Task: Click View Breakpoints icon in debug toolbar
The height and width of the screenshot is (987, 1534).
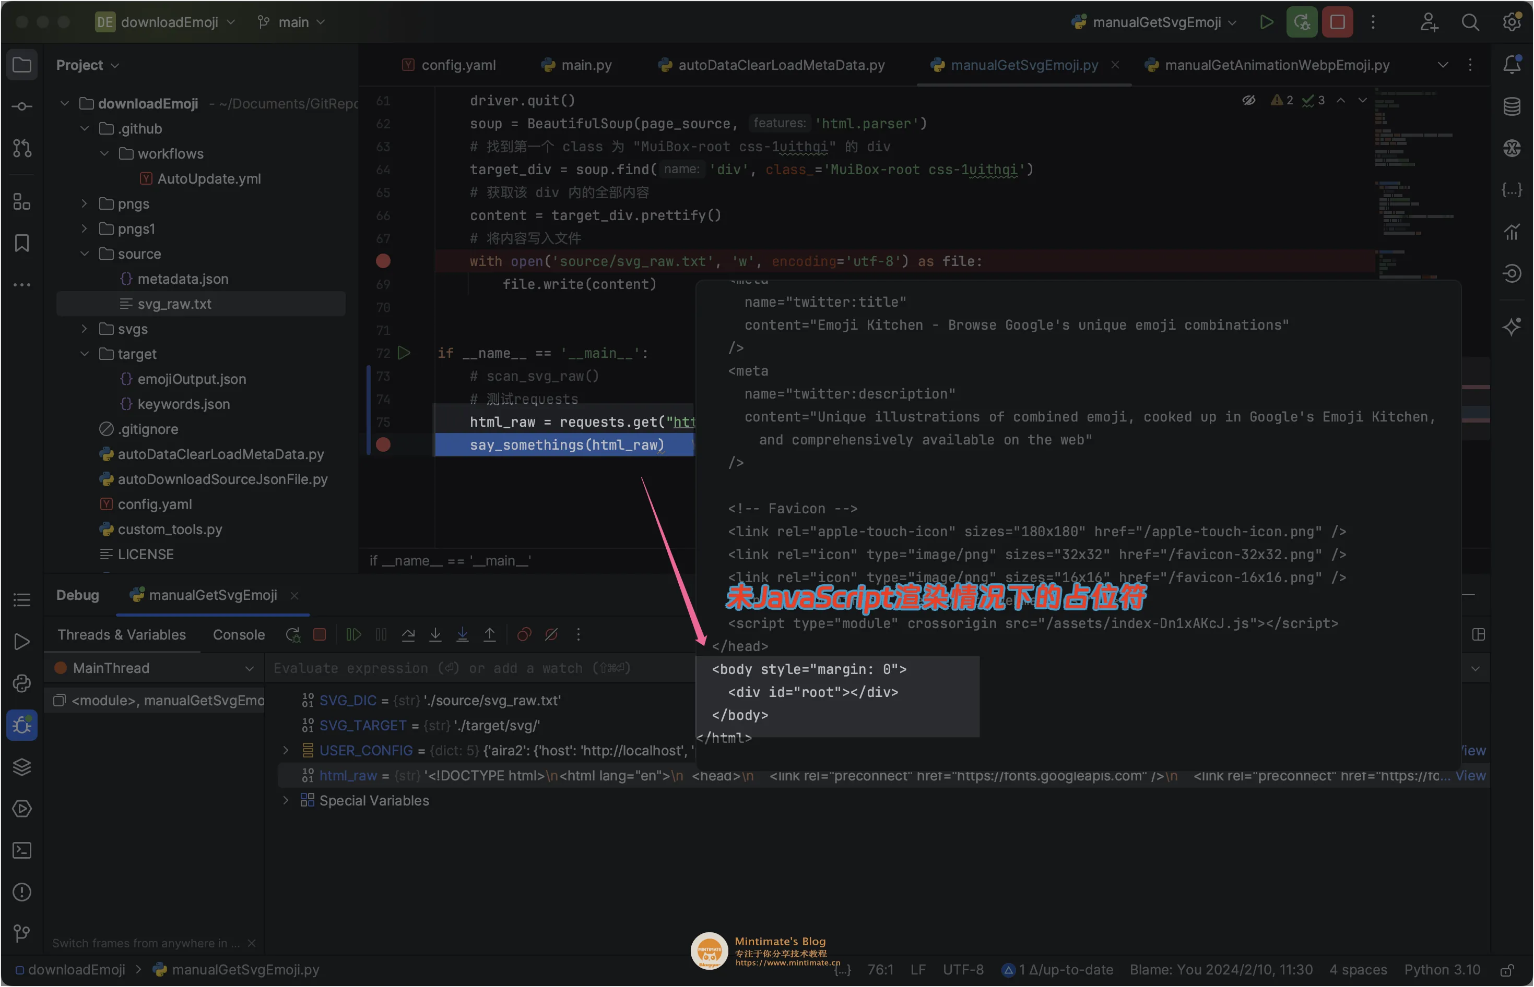Action: click(524, 634)
